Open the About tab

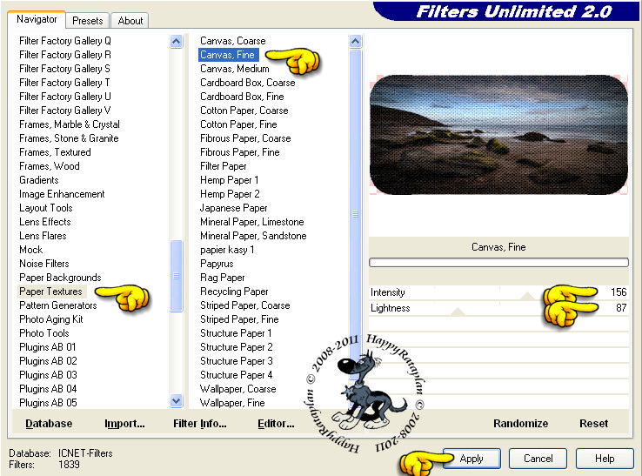pyautogui.click(x=130, y=21)
